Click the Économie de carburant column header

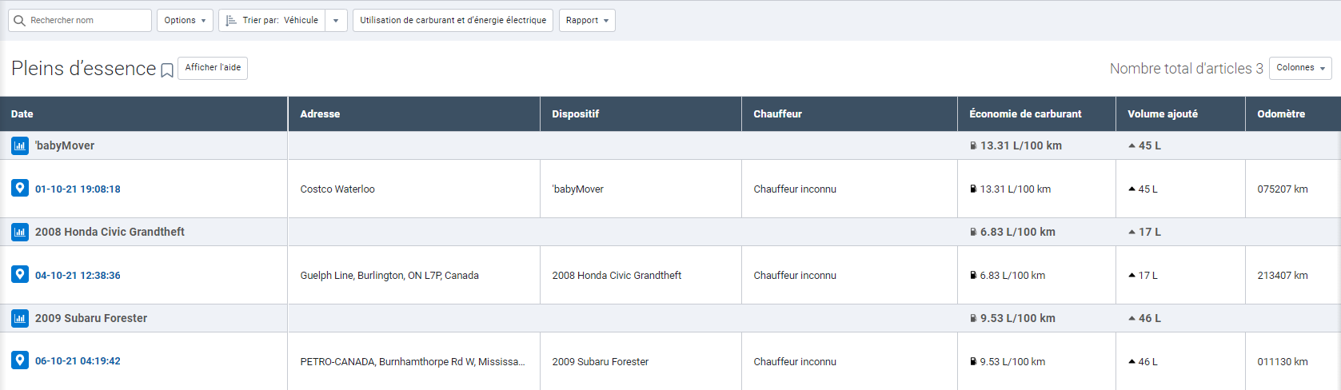click(x=1025, y=114)
